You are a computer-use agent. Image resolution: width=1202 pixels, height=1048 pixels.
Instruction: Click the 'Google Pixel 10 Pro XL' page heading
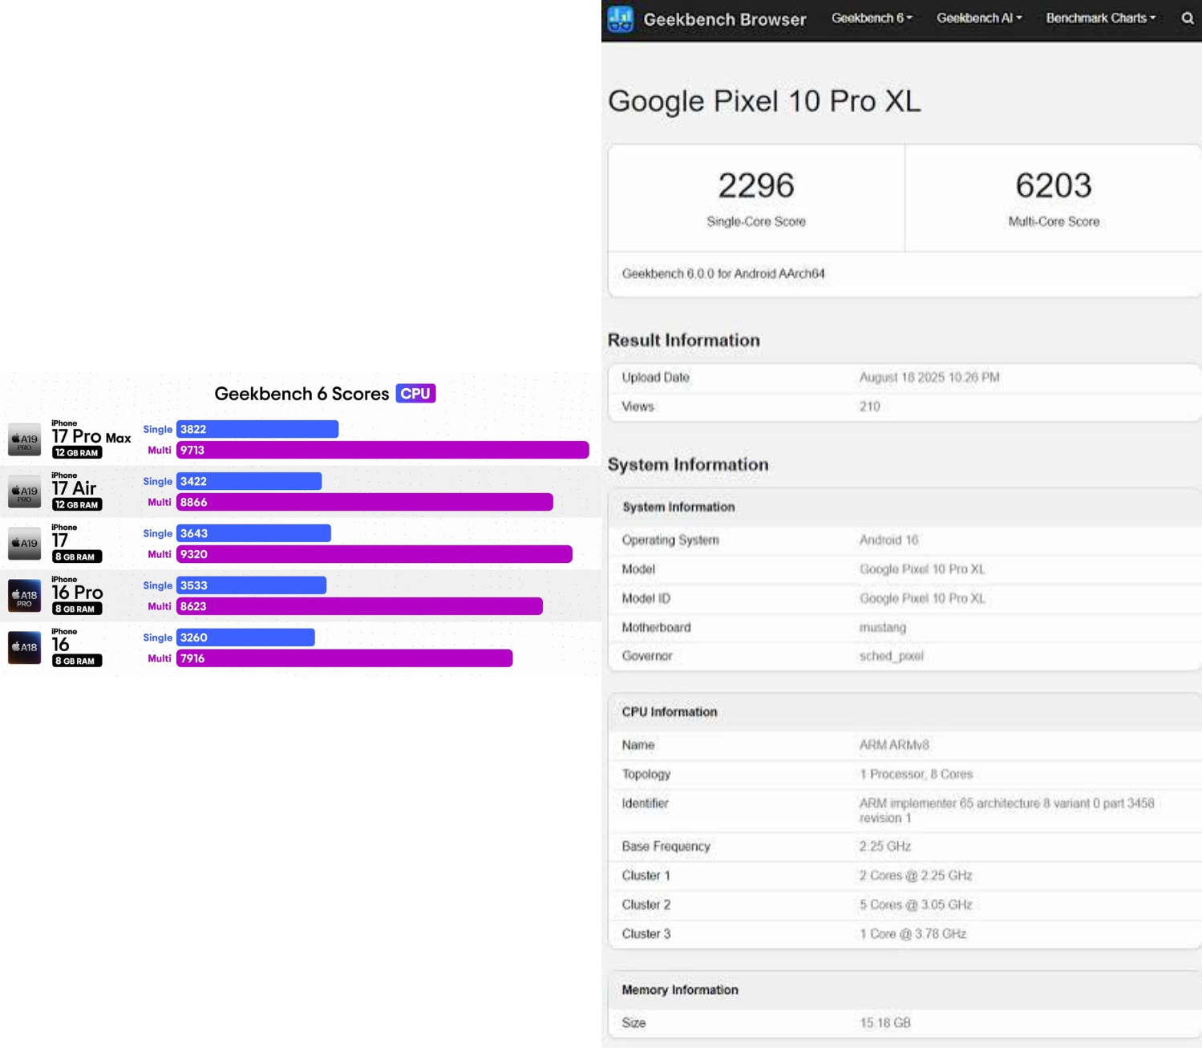coord(764,102)
